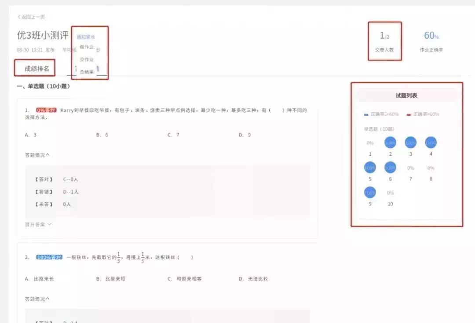Collapse 答题情况 section for question 1

click(37, 155)
